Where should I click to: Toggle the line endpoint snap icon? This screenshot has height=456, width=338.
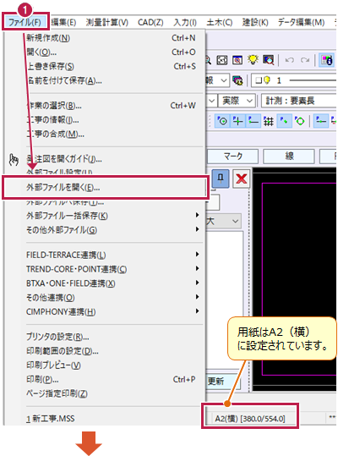click(253, 121)
